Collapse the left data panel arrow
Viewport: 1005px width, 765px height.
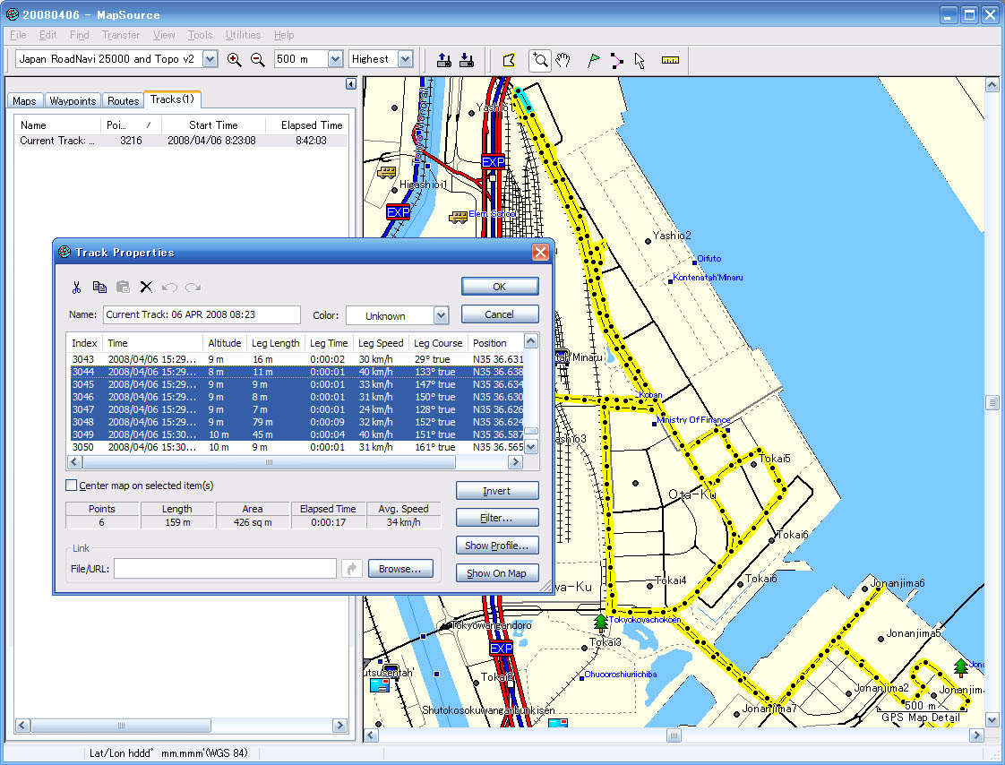tap(350, 84)
